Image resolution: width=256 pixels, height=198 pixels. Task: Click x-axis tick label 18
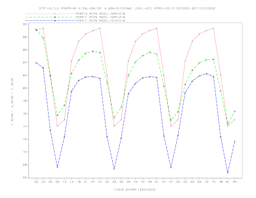pyautogui.click(x=79, y=182)
